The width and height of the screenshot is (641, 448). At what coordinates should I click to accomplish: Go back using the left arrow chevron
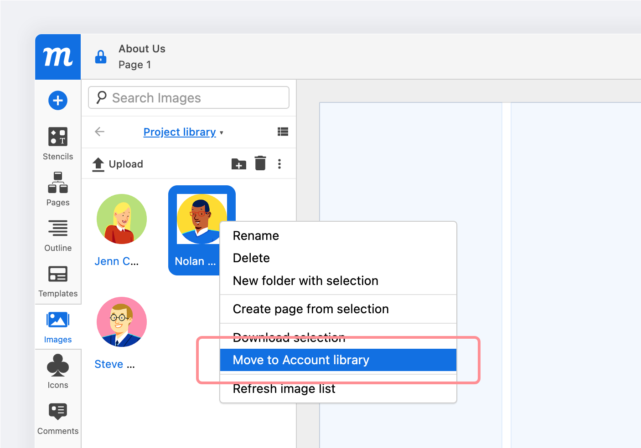[99, 132]
